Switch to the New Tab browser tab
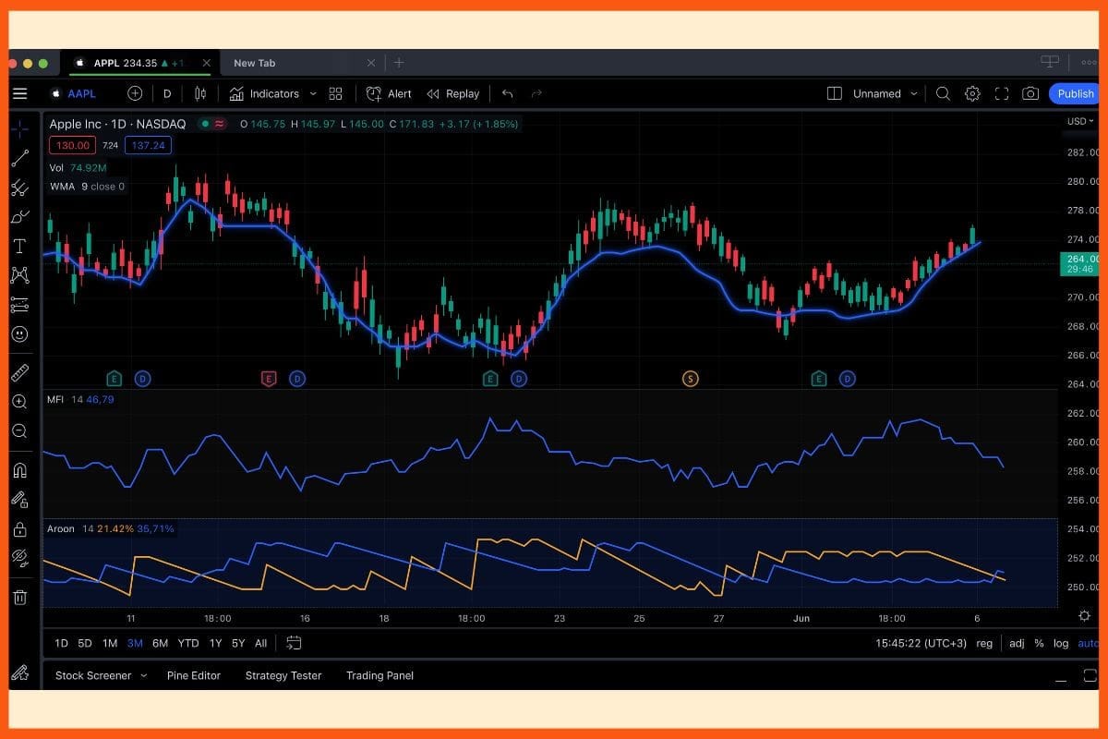The height and width of the screenshot is (739, 1108). pyautogui.click(x=255, y=63)
